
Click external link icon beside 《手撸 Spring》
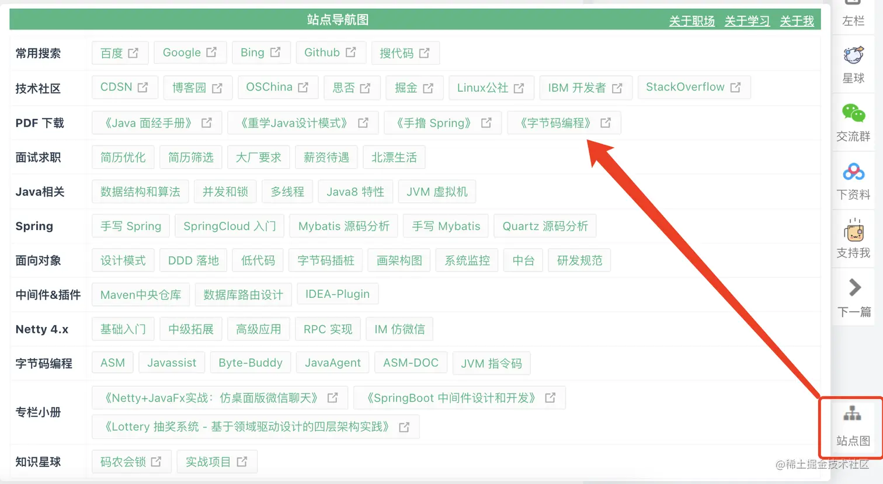coord(486,123)
